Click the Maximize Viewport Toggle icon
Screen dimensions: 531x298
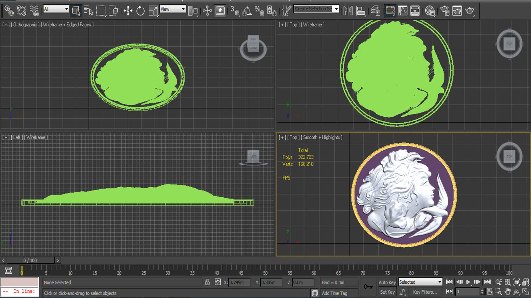(525, 292)
